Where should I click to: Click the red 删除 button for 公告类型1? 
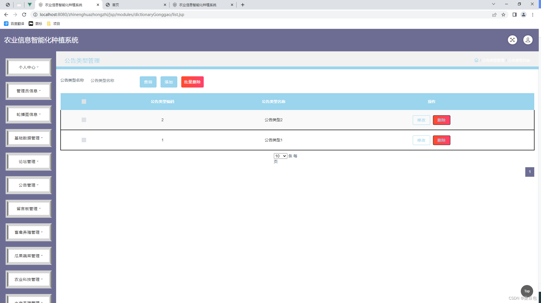coord(441,140)
